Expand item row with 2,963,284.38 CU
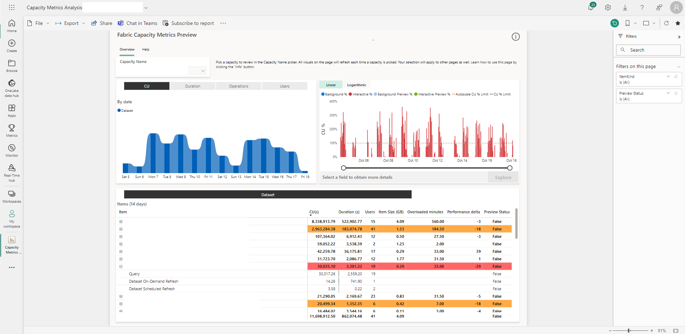This screenshot has height=334, width=685. [121, 229]
